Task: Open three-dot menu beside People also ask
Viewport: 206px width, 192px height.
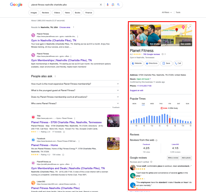Action: click(x=55, y=76)
